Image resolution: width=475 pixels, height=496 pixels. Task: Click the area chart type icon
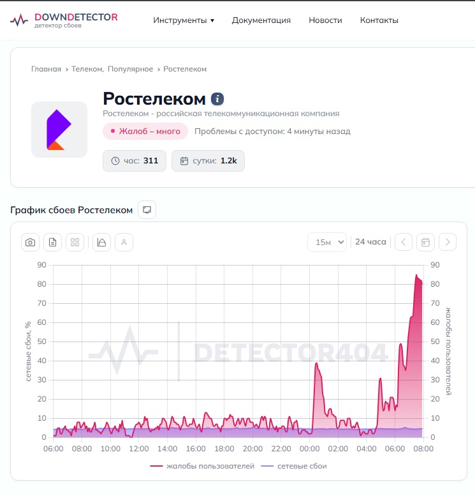pos(102,242)
